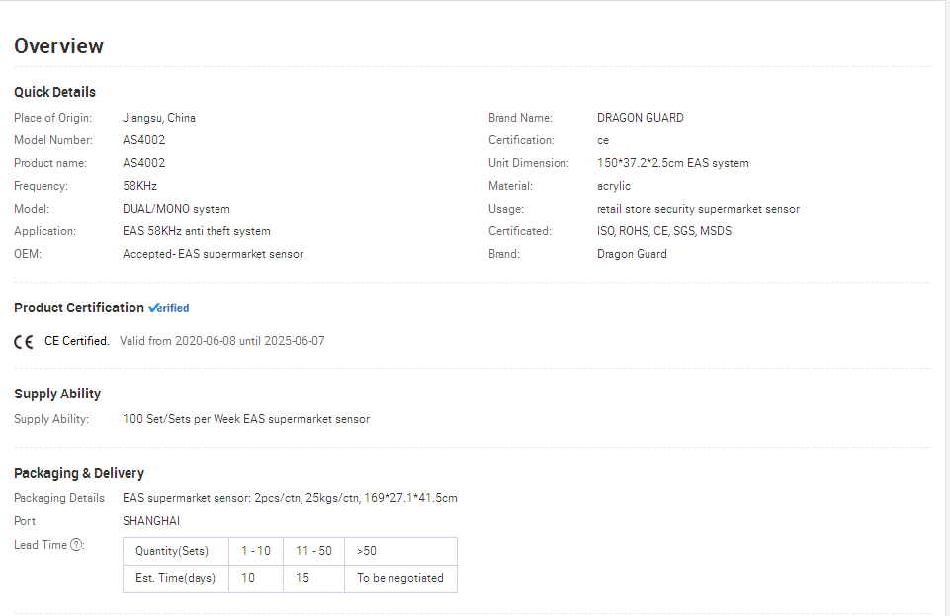Click the 'Material:' label
This screenshot has height=616, width=950.
pyautogui.click(x=511, y=186)
